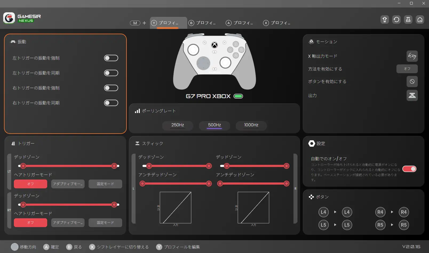Click right stick デッドゾーン slider left handle
Viewport: 429px width, 253px height.
(x=227, y=166)
